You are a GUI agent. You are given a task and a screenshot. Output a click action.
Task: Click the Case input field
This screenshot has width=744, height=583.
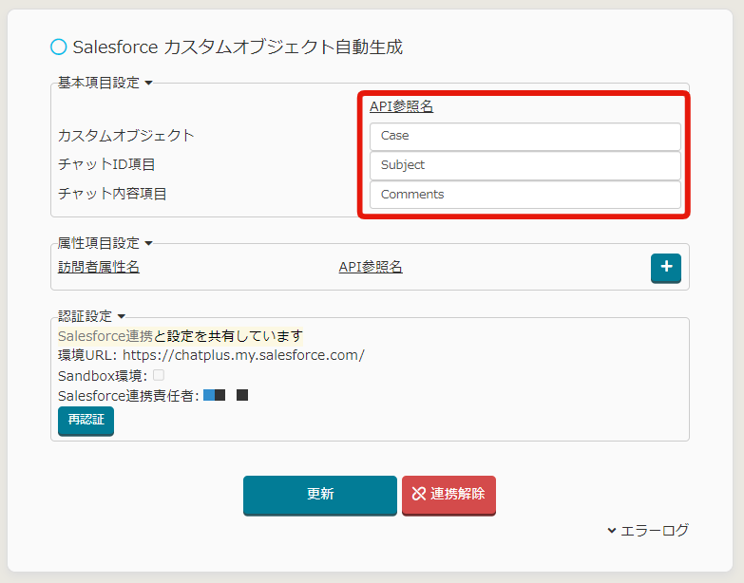pyautogui.click(x=525, y=136)
